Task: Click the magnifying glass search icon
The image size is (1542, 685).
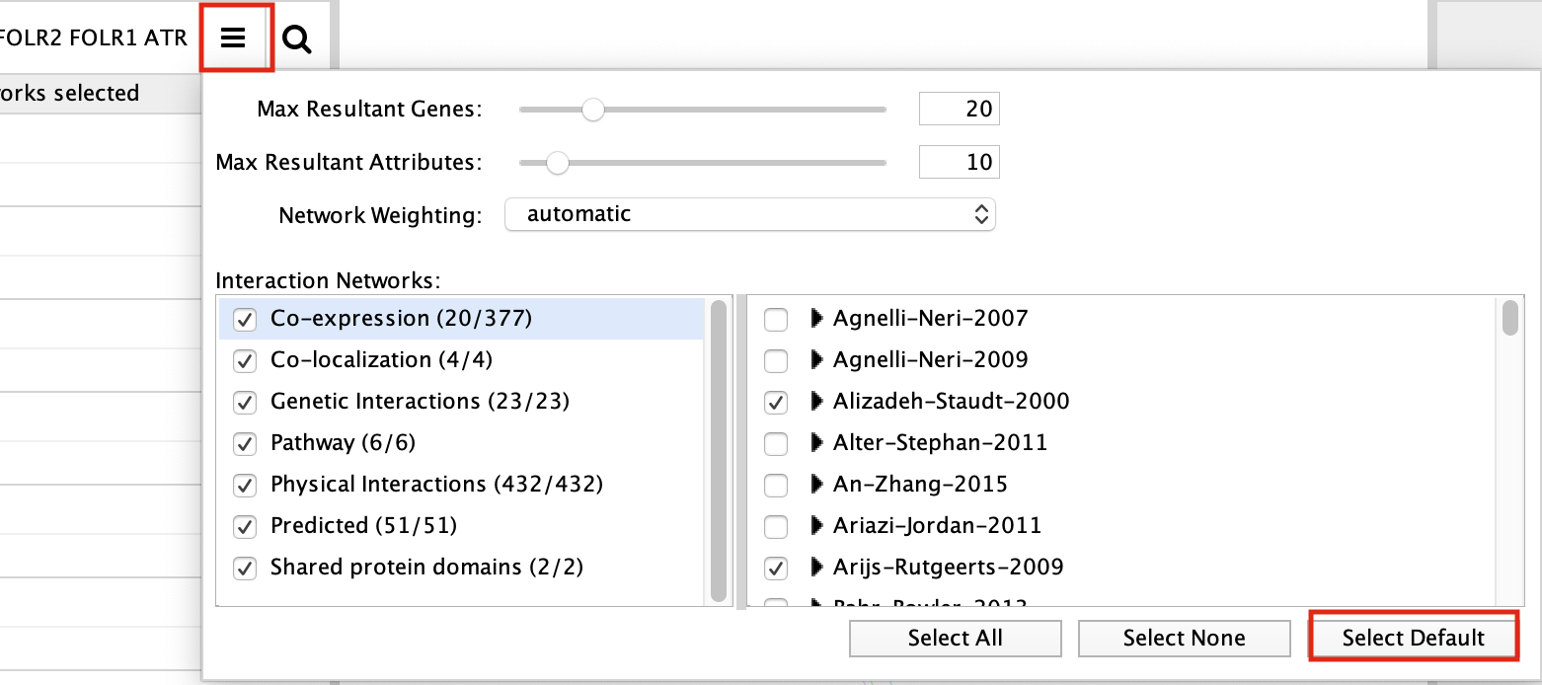Action: tap(296, 39)
